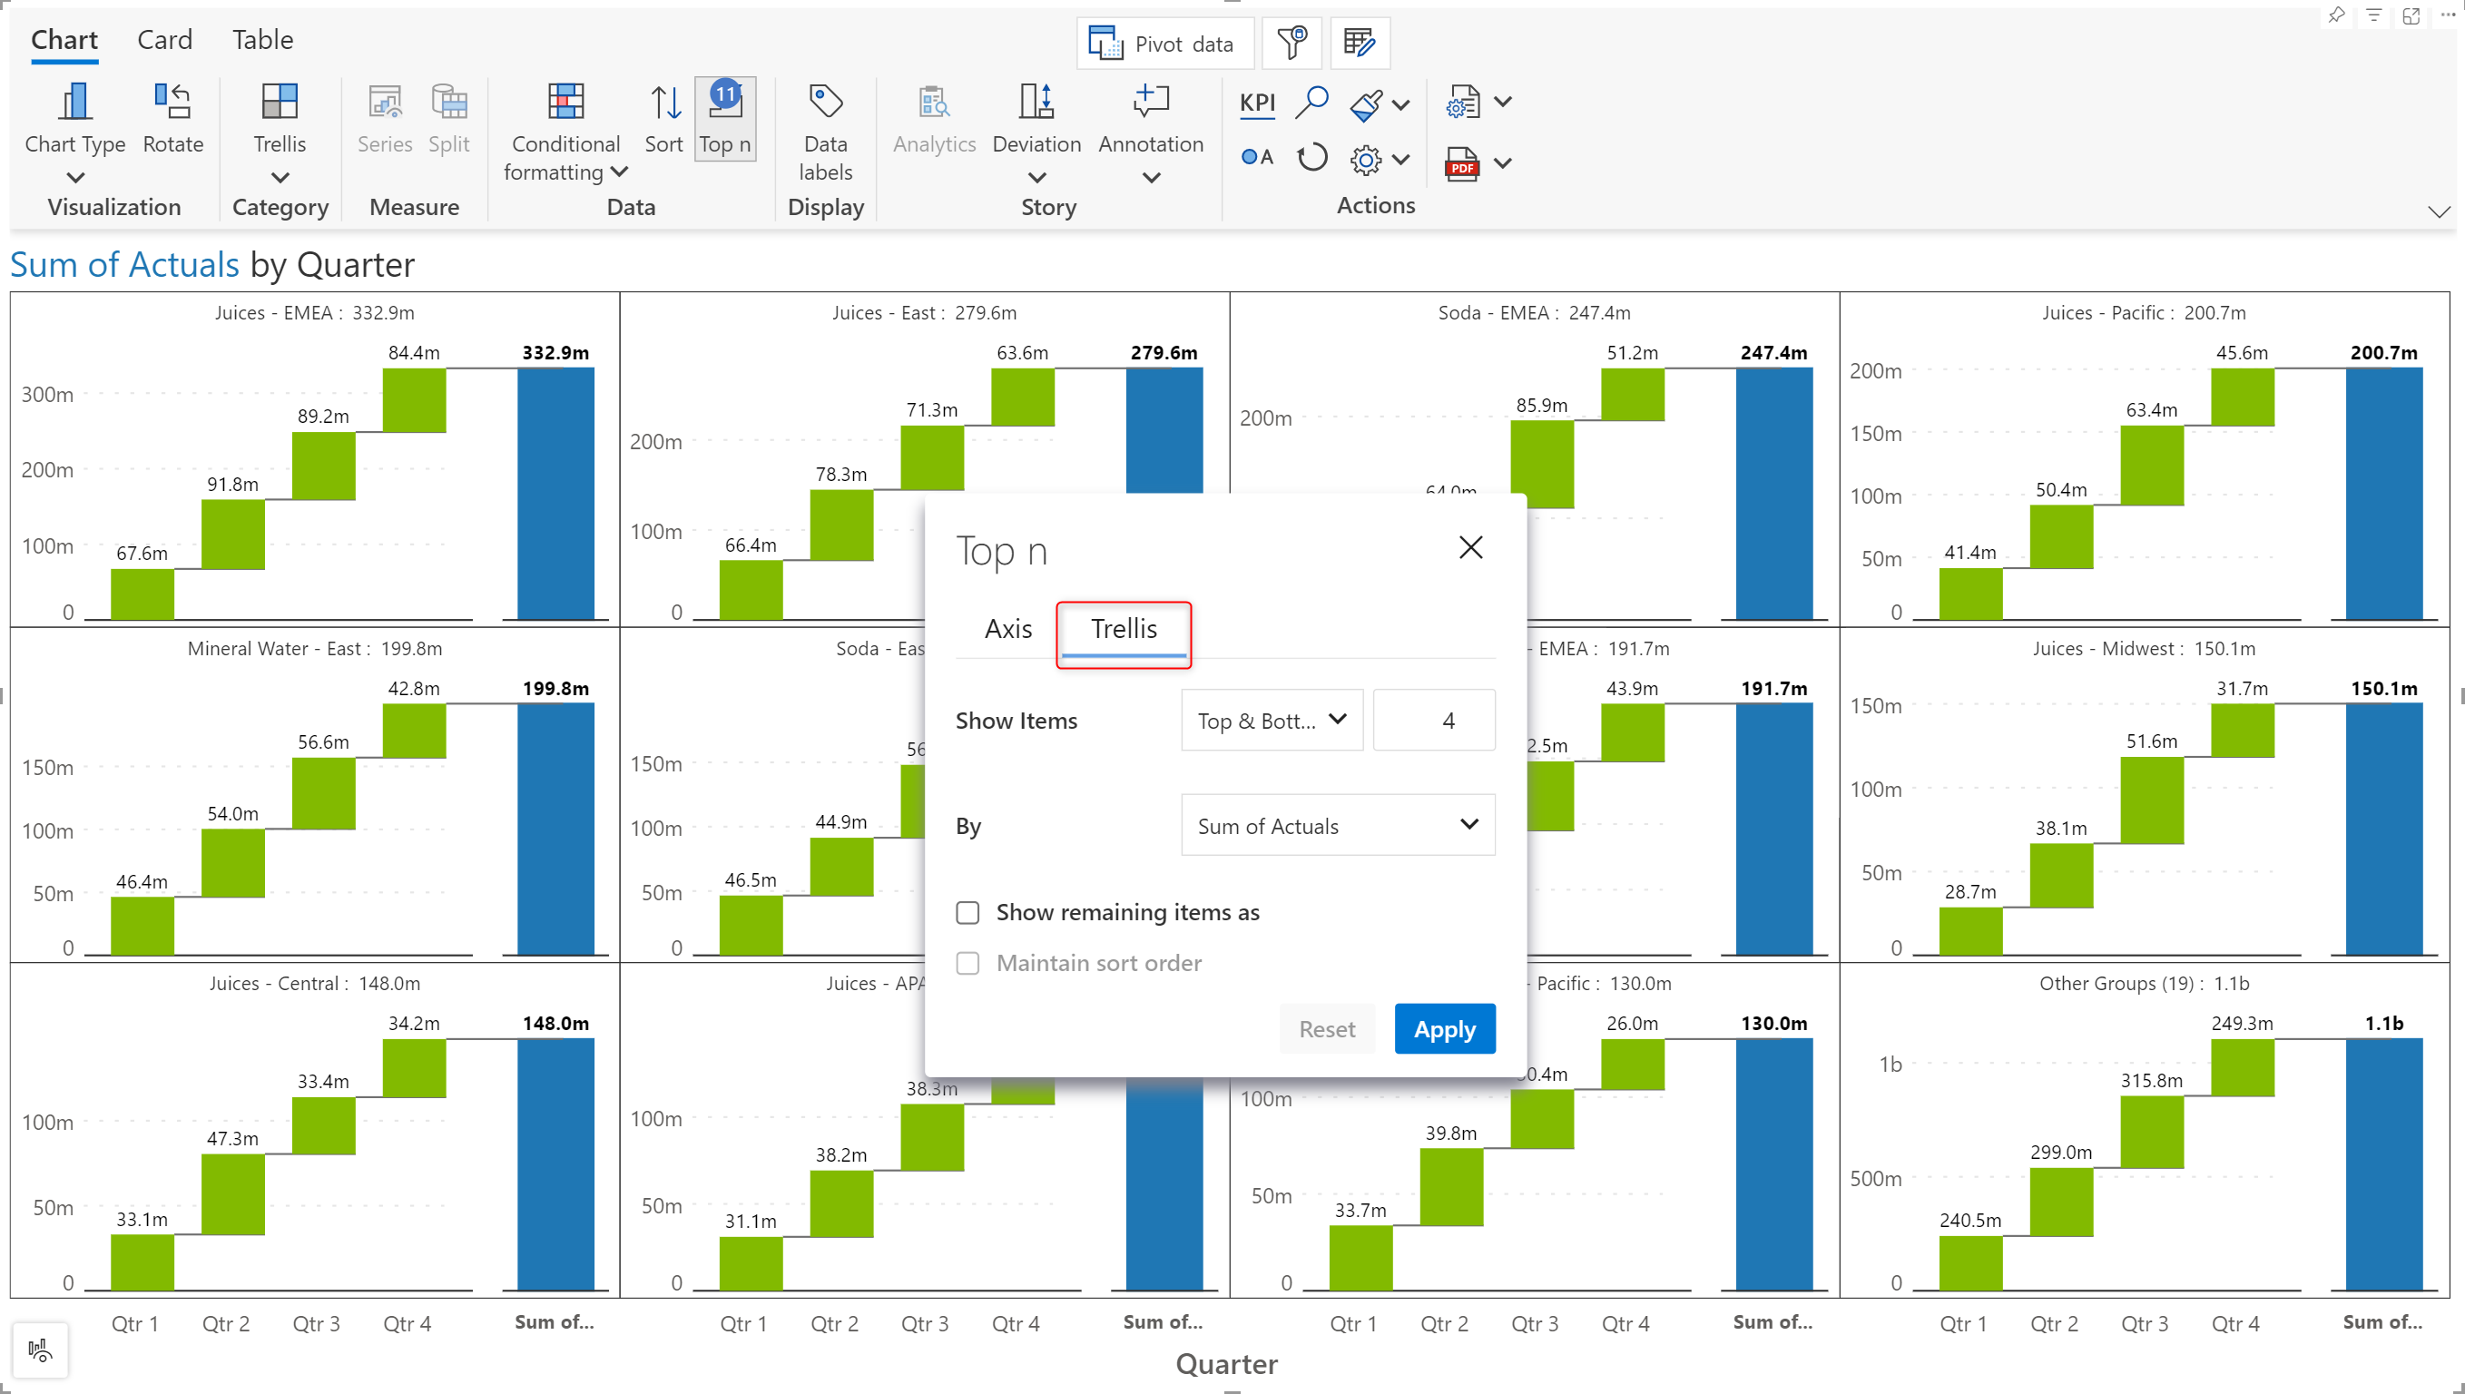
Task: Toggle Data labels tag icon
Action: tap(825, 102)
